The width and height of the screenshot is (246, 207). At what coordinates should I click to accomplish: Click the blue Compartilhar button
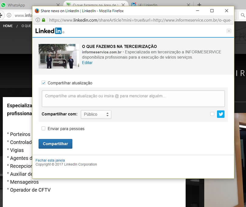point(55,144)
